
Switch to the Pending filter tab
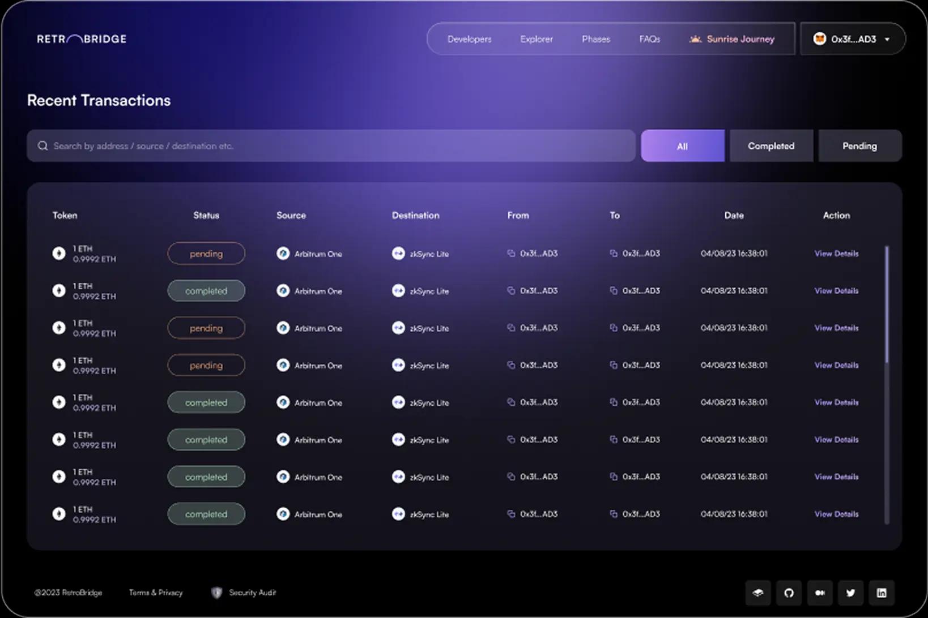tap(860, 145)
